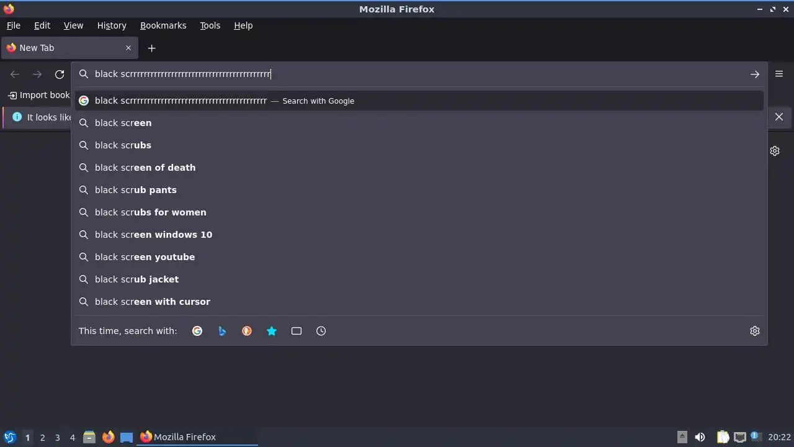Search bookmarks using star shortcut

tap(272, 331)
